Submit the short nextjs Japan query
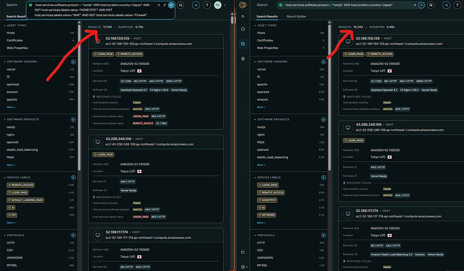 (x=421, y=5)
